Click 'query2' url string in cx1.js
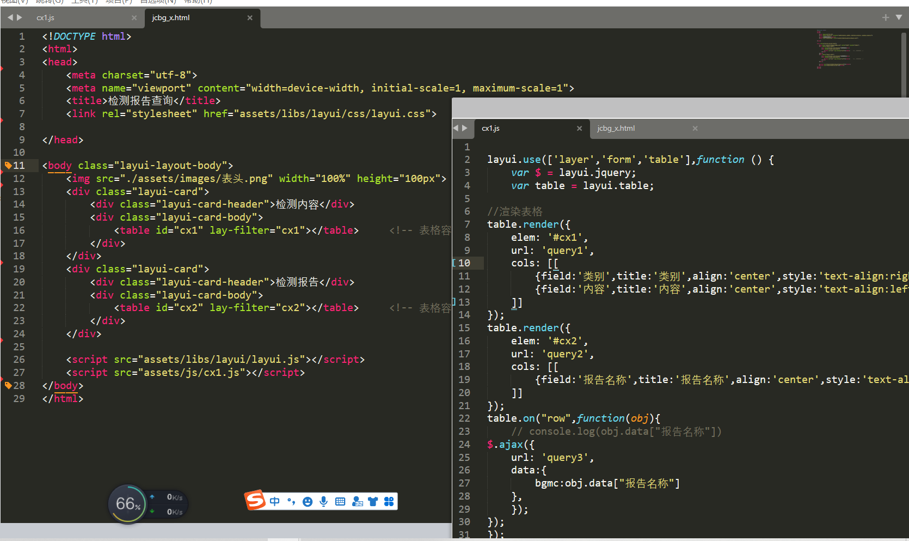This screenshot has height=541, width=909. (x=564, y=354)
